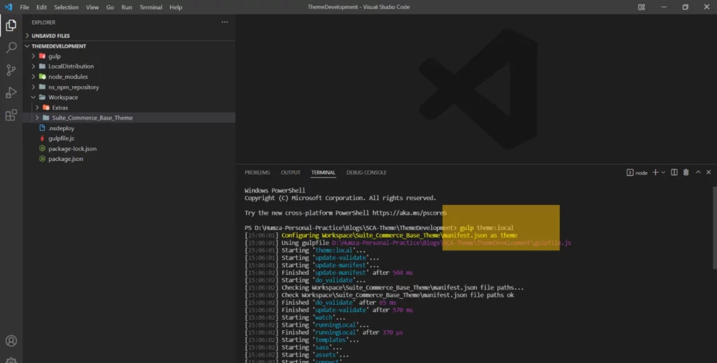Open the View menu
The image size is (717, 363).
(x=92, y=7)
